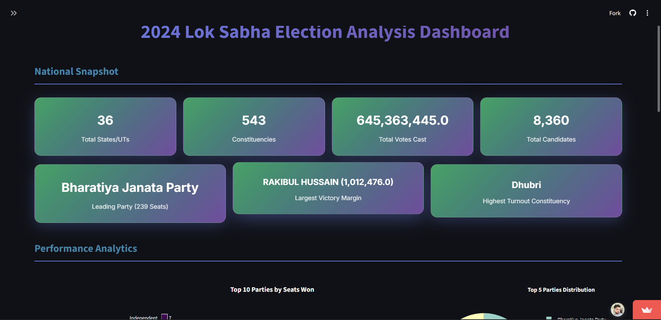Click the Total Candidates stat card
This screenshot has width=661, height=320.
point(551,126)
